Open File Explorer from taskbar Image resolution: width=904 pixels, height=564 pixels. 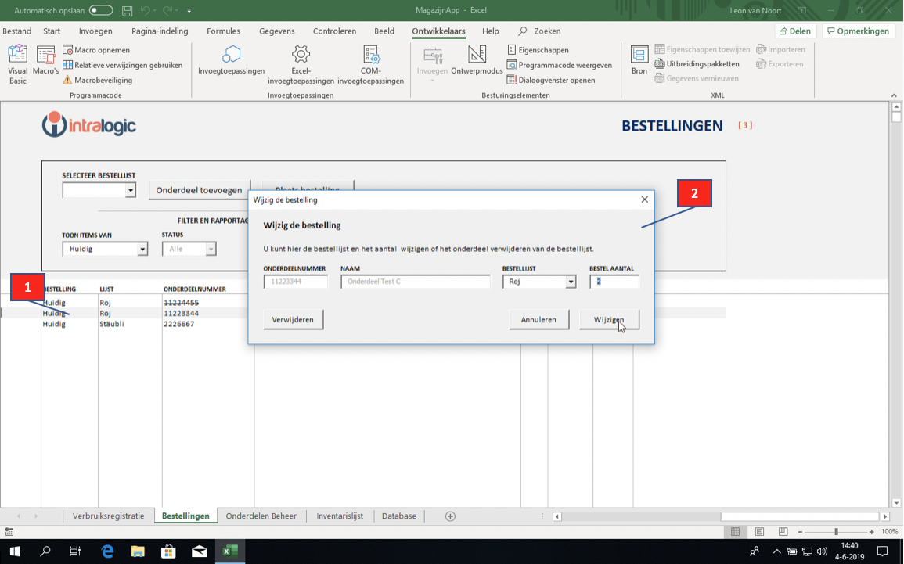(138, 551)
